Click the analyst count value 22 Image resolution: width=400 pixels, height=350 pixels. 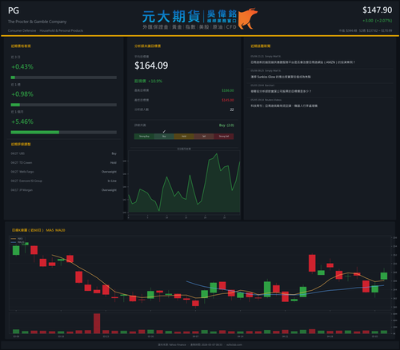[232, 109]
